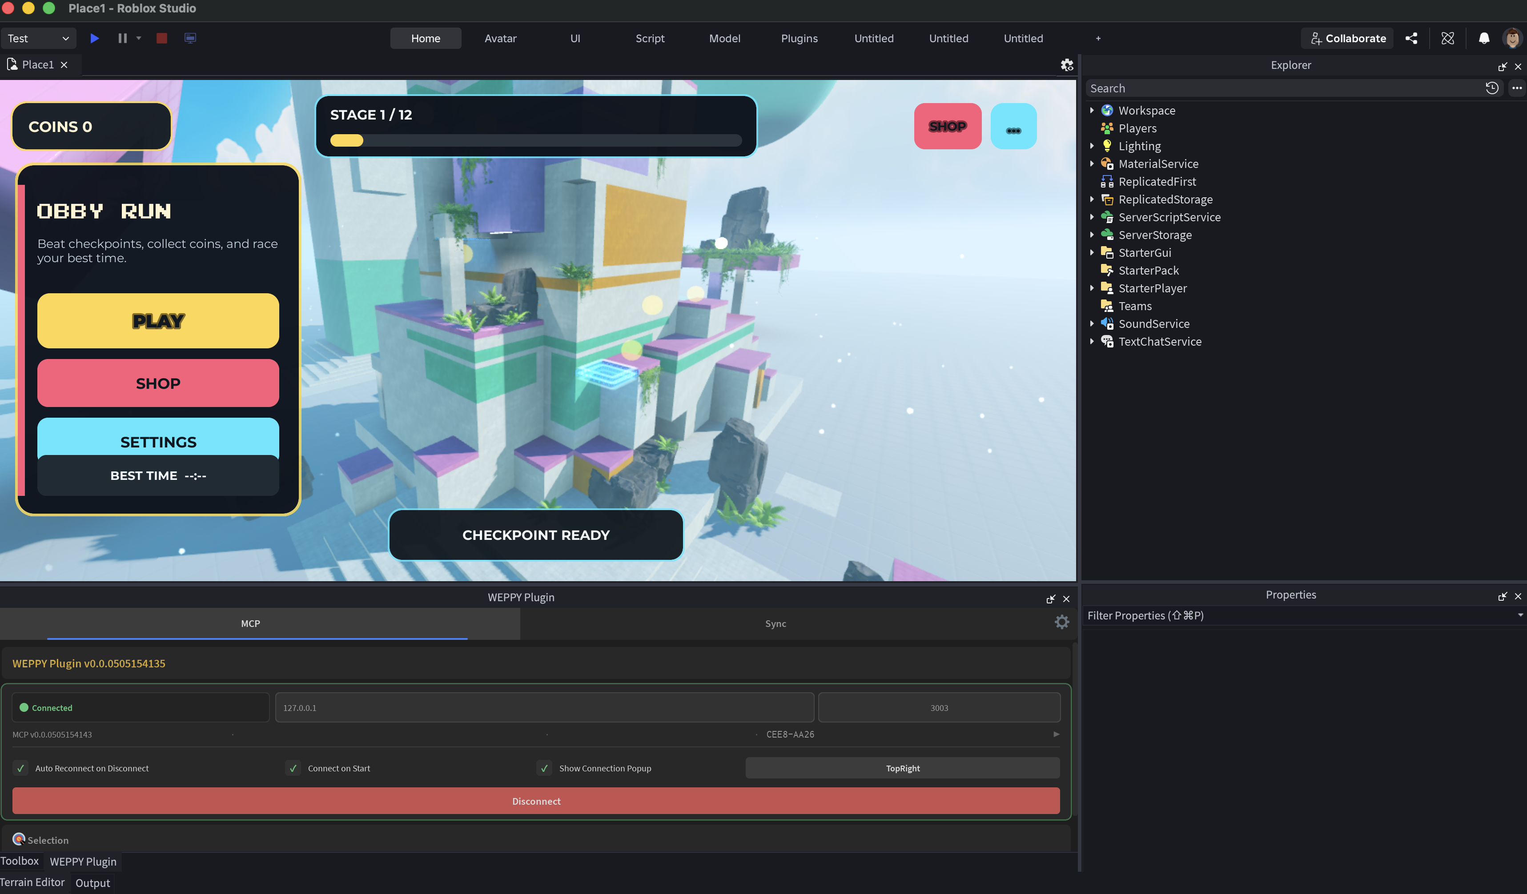This screenshot has height=894, width=1527.
Task: Click the pink SHOP button in top HUD
Action: pos(948,126)
